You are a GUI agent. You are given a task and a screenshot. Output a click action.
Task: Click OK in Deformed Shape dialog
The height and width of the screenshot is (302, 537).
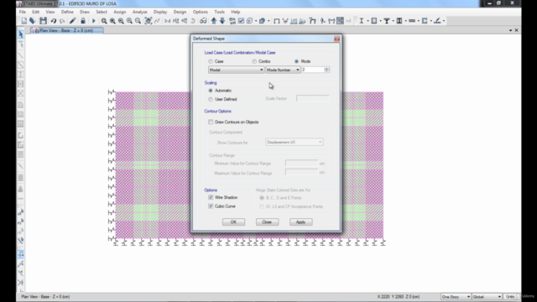(233, 221)
